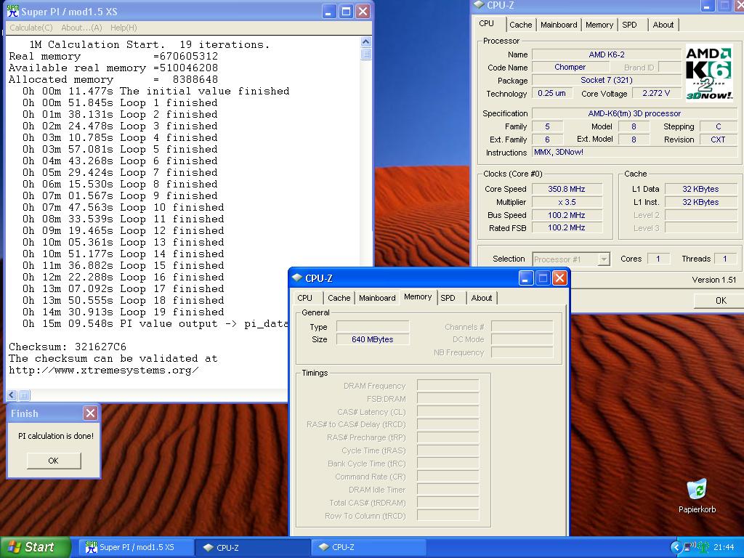The height and width of the screenshot is (558, 744).
Task: Click the Super PI title bar icon
Action: [13, 11]
